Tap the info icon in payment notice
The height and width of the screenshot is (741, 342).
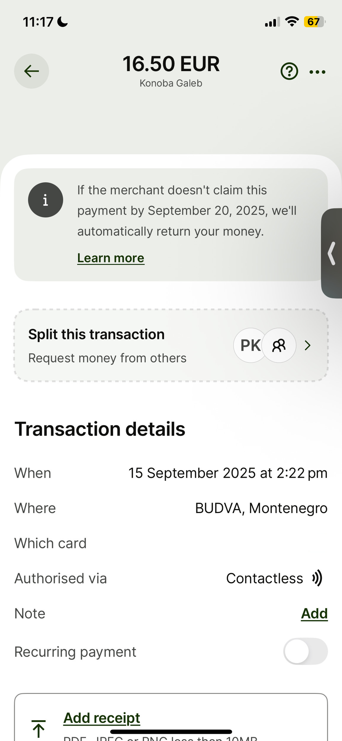coord(46,200)
